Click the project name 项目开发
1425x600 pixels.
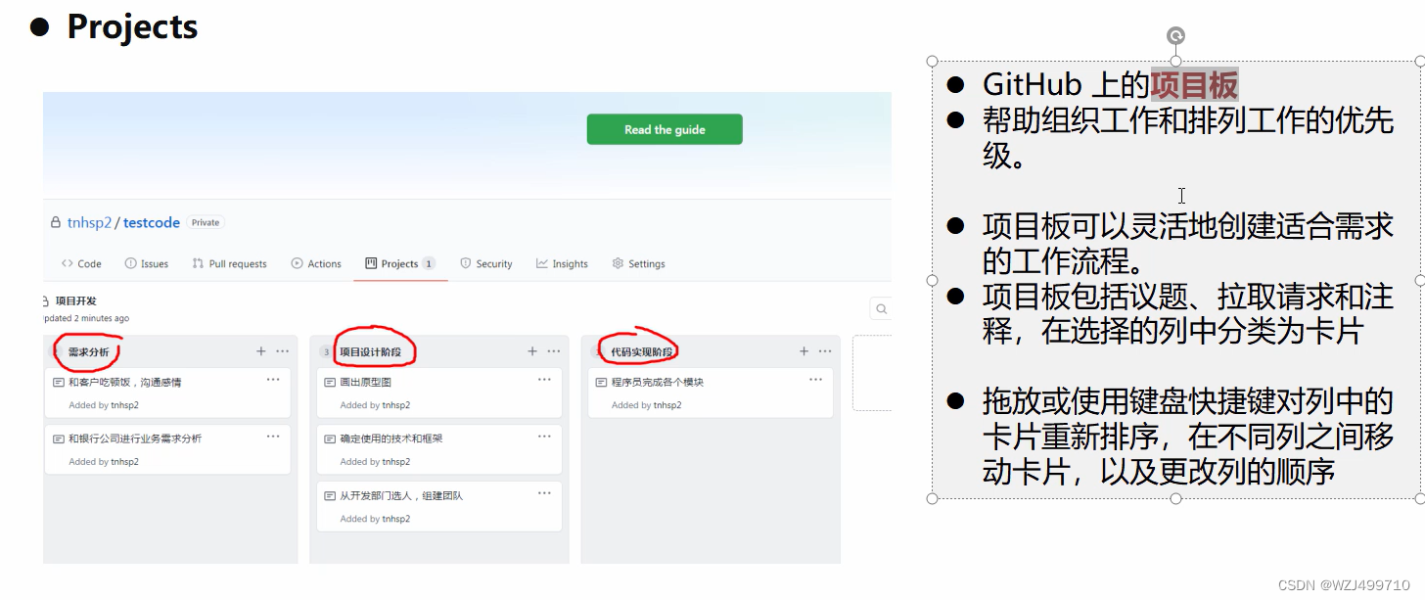tap(76, 301)
